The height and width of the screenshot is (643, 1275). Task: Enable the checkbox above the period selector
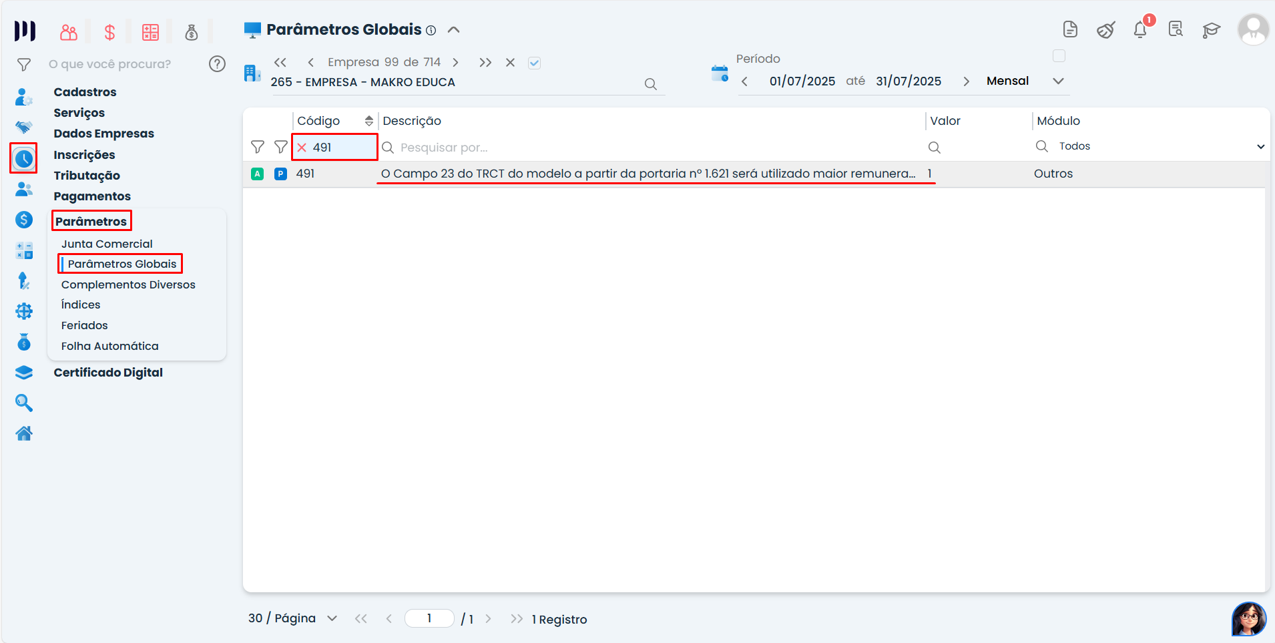[1059, 56]
